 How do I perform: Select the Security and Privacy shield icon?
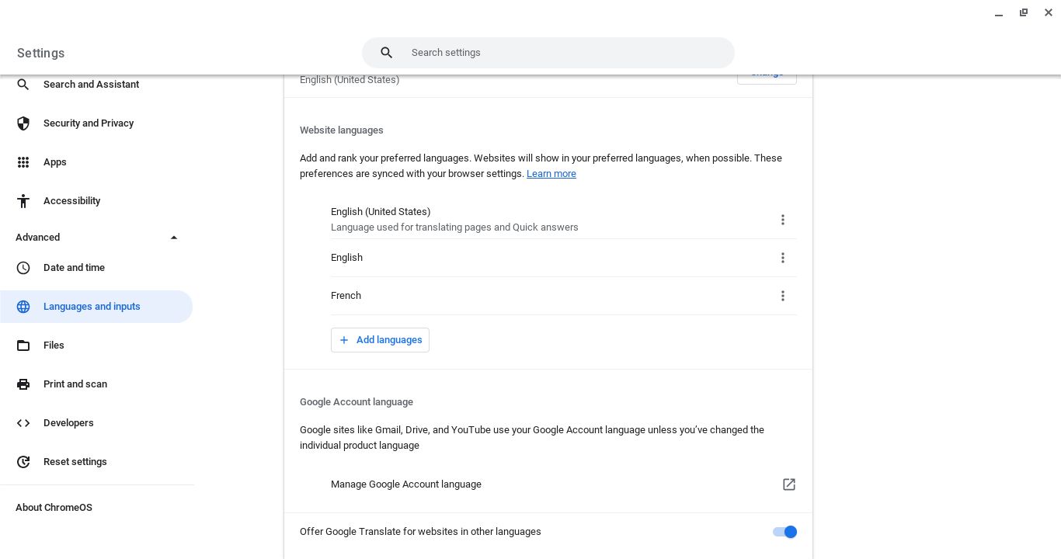click(23, 123)
